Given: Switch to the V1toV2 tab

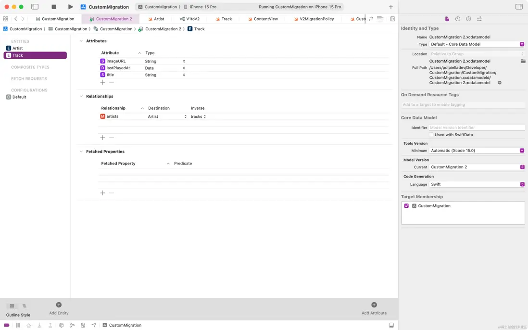Looking at the screenshot, I should click(189, 19).
